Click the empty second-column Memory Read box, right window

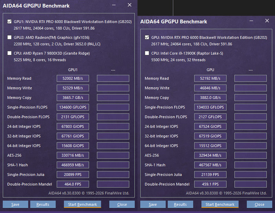[251, 78]
